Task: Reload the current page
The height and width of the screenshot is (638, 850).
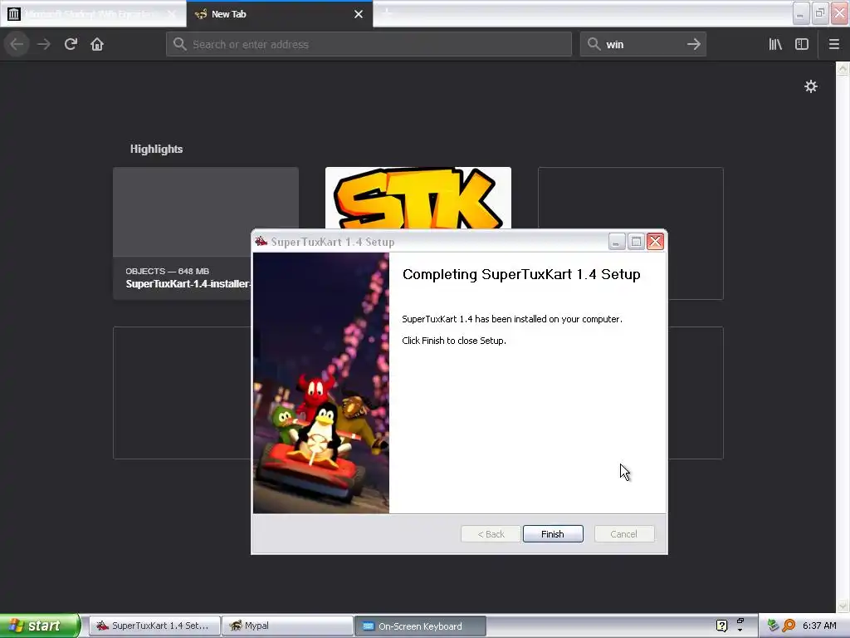Action: click(x=71, y=45)
